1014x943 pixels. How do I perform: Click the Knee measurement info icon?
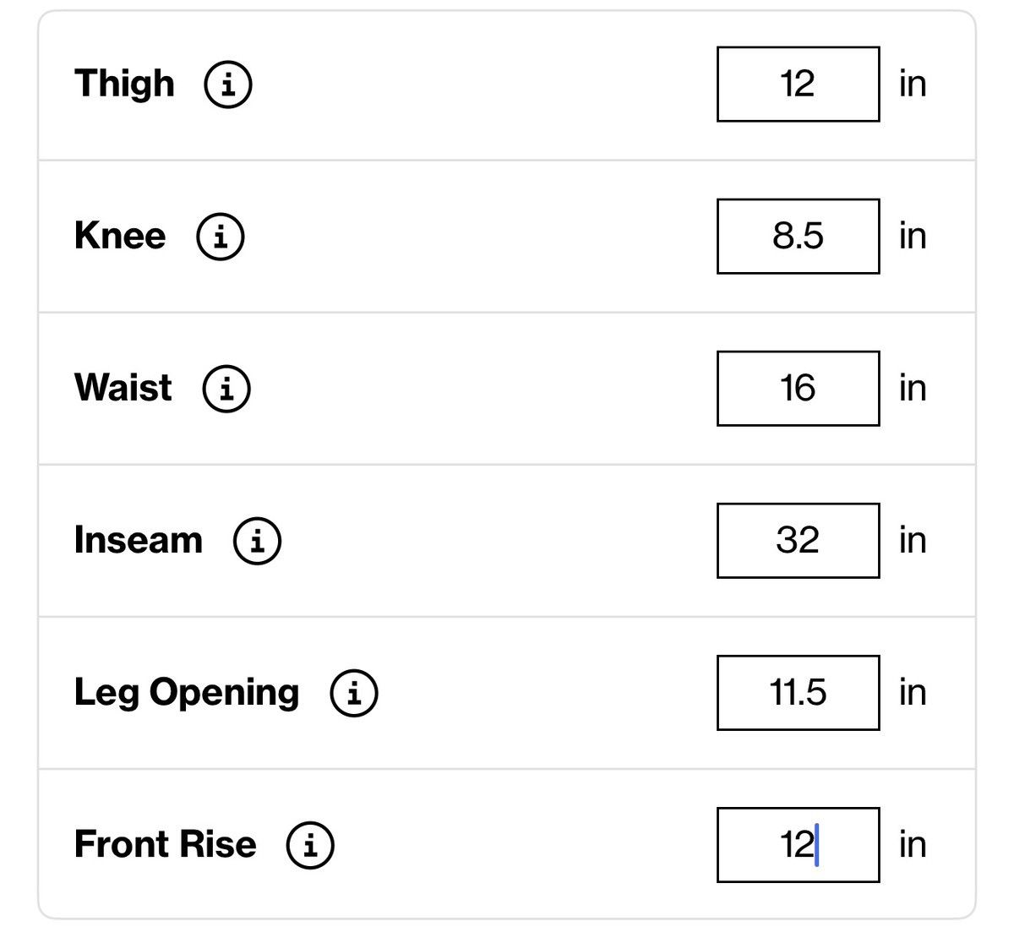(x=221, y=237)
